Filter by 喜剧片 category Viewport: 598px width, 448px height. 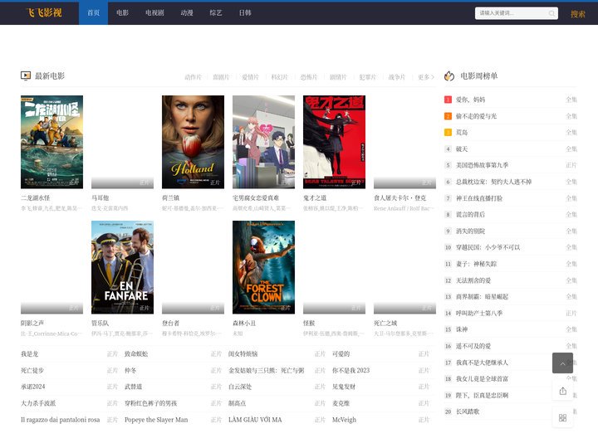click(221, 77)
